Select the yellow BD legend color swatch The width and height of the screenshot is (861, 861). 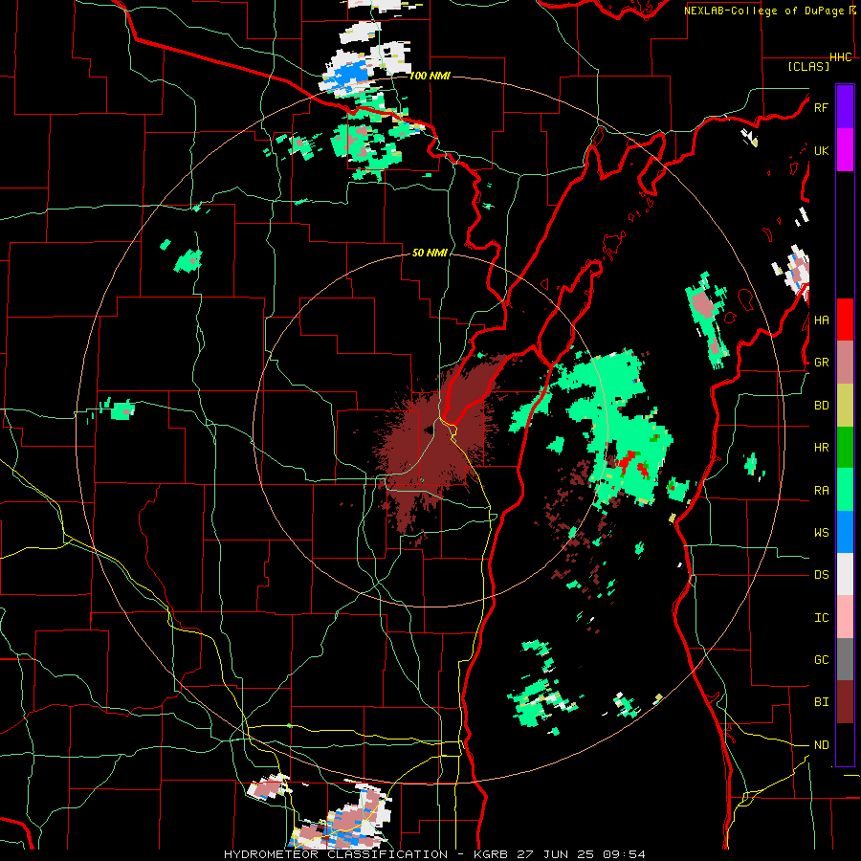[x=845, y=405]
